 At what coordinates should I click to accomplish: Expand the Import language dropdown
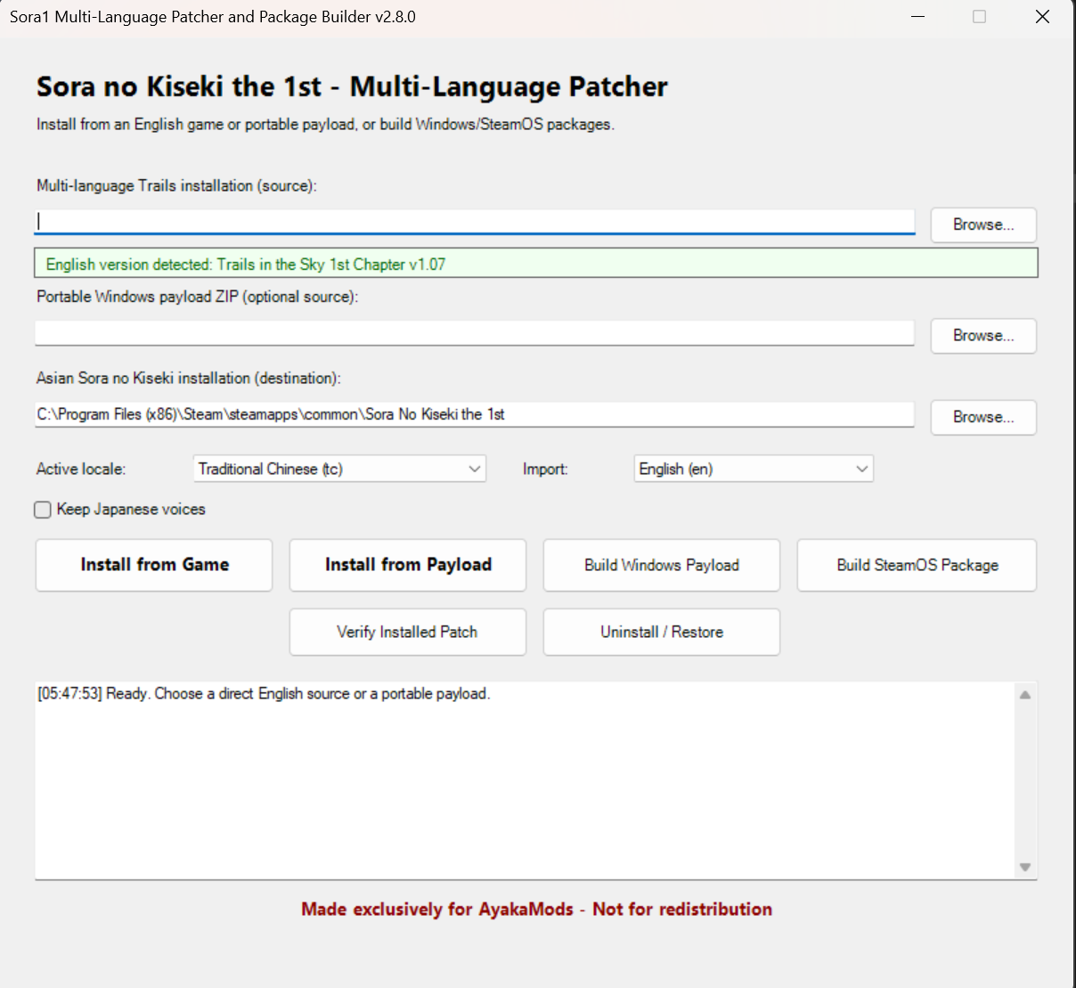pos(754,469)
